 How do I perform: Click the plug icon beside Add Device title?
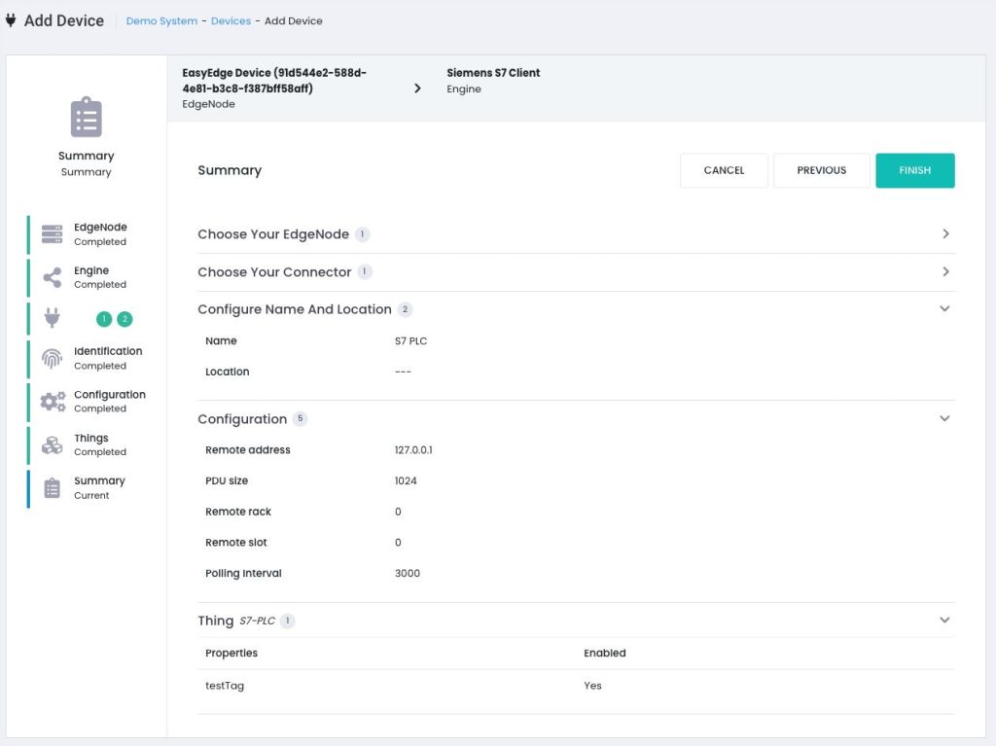(11, 20)
